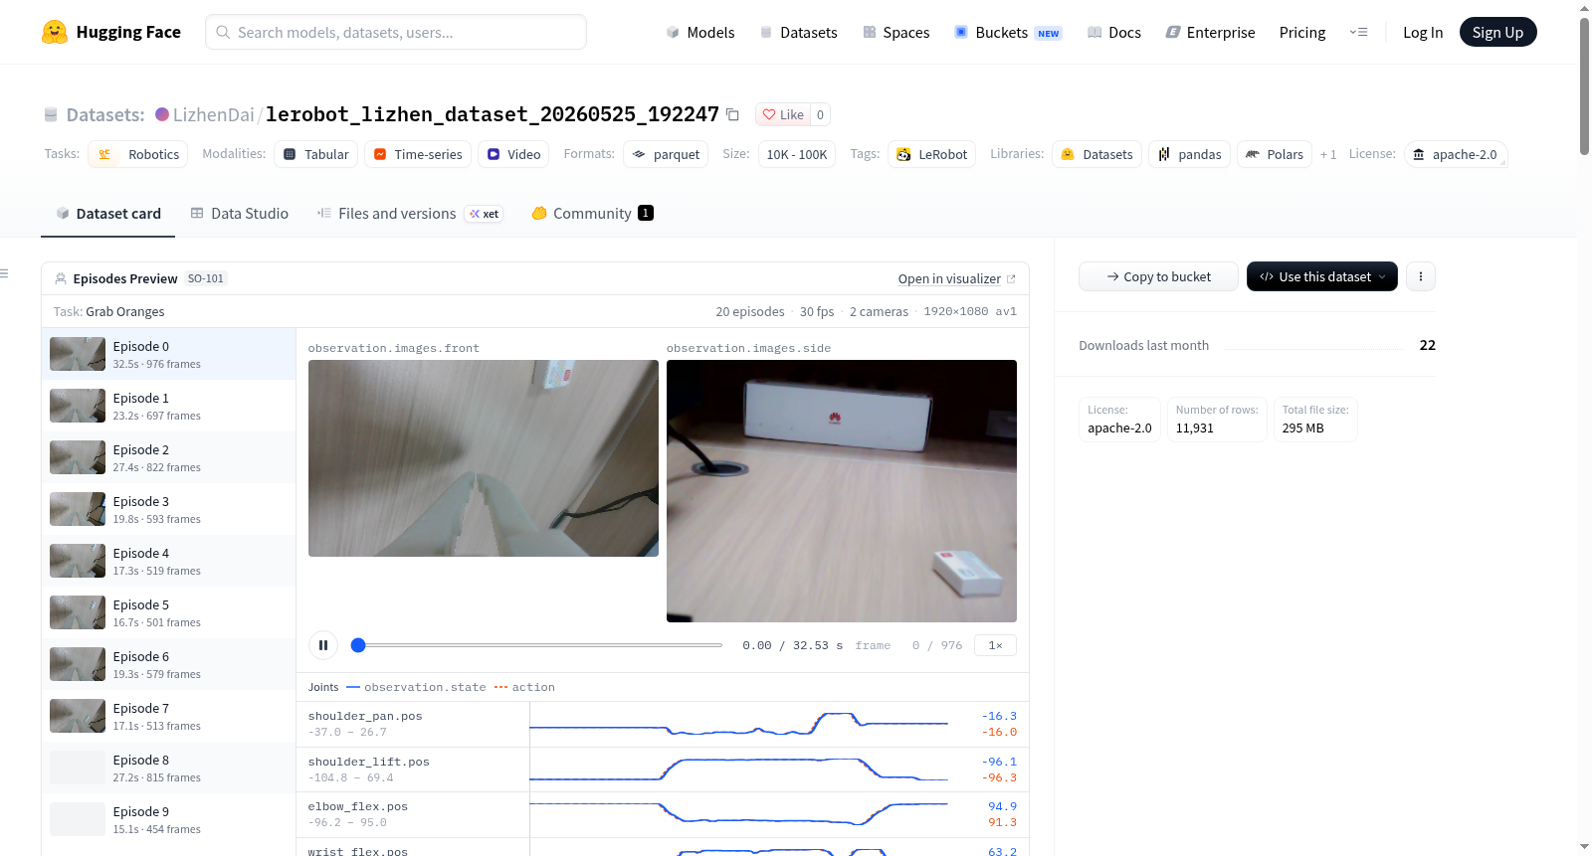
Task: Click the Robotics task tag
Action: 138,154
